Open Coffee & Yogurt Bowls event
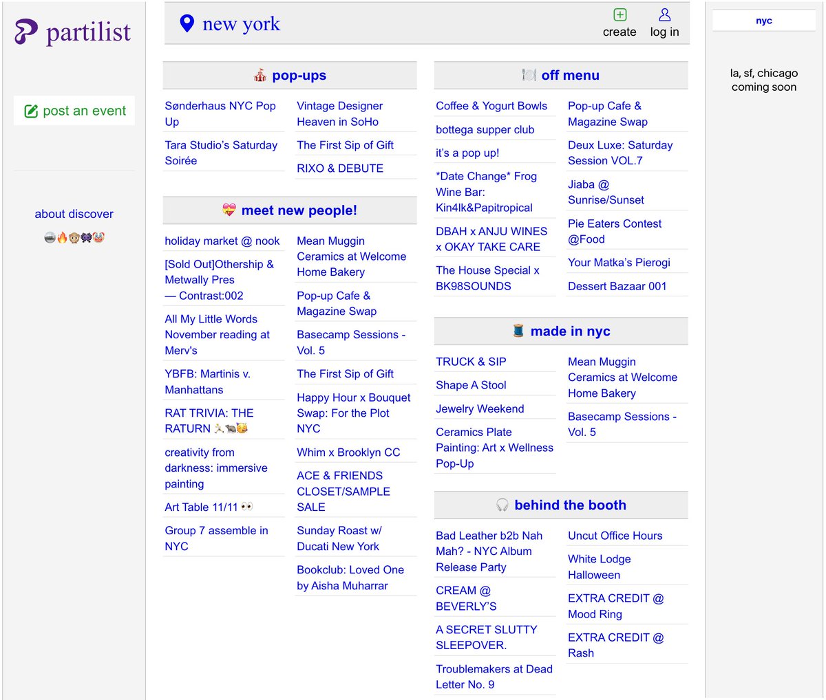Image resolution: width=826 pixels, height=700 pixels. [491, 106]
